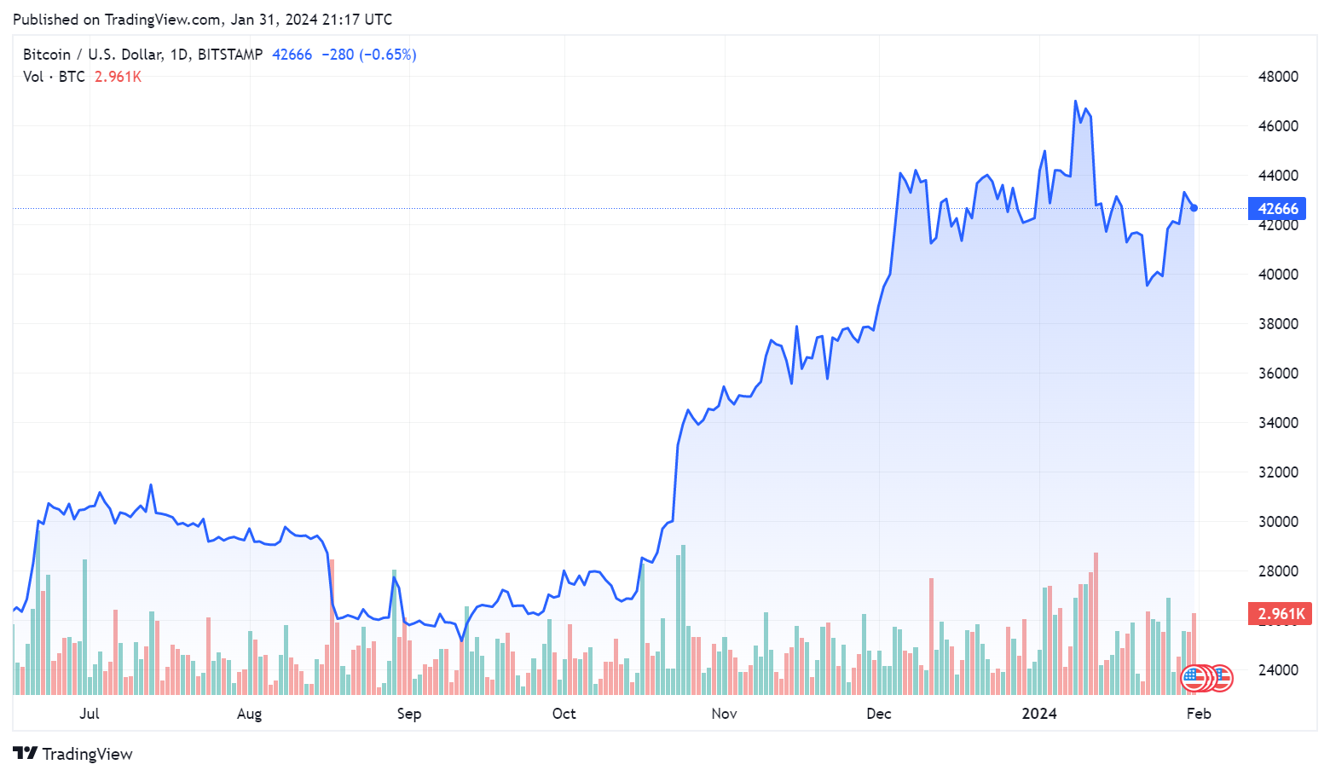
Task: Click the leftmost US flag event icon
Action: point(1194,679)
